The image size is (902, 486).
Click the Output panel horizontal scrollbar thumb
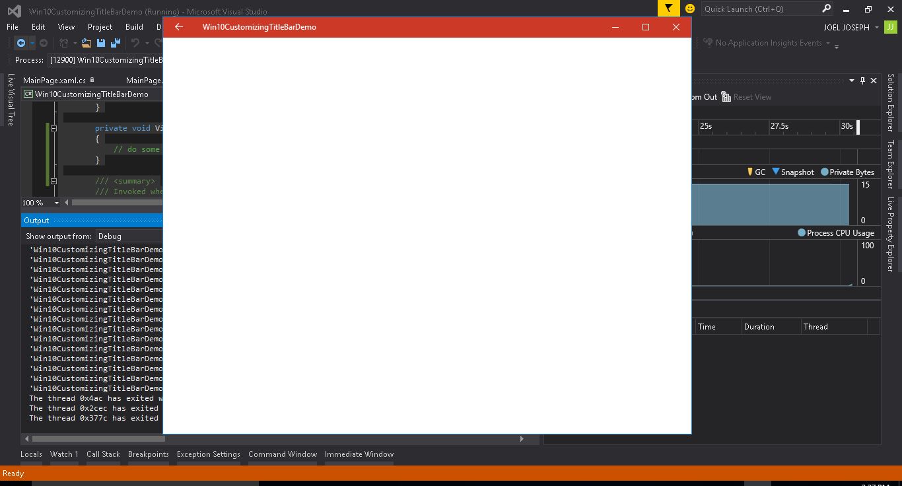tap(98, 438)
